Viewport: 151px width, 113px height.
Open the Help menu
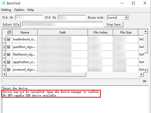pos(31,10)
